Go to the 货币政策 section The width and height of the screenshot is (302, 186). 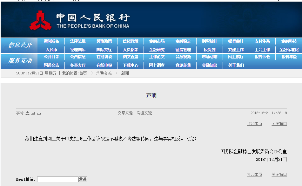[x=104, y=41]
